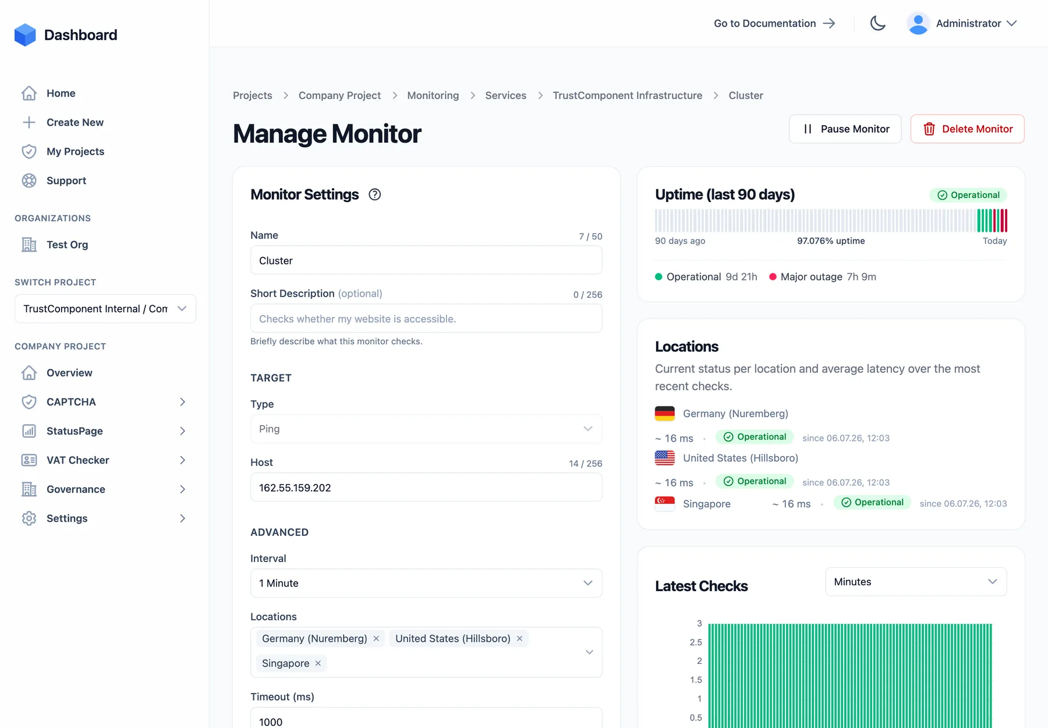1048x728 pixels.
Task: Navigate to TrustComponent Infrastructure breadcrumb
Action: 628,96
